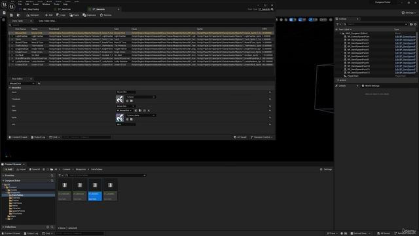Sort by the DPS column header

pyautogui.click(x=264, y=29)
